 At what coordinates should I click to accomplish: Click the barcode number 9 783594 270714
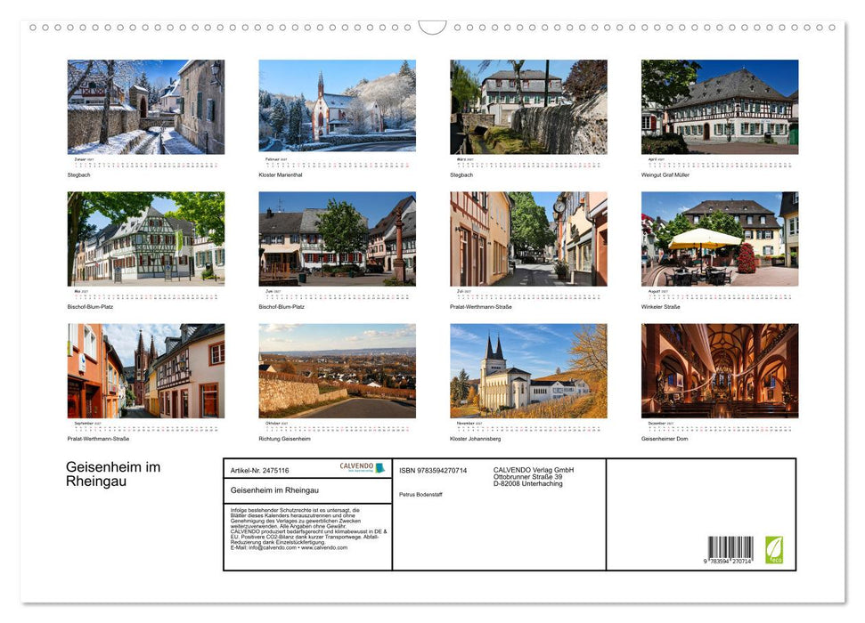[727, 562]
